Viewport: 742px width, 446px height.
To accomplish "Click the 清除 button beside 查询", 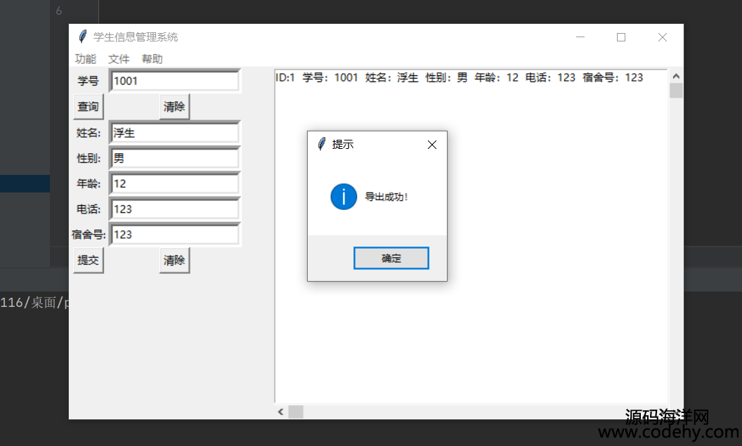I will point(174,107).
